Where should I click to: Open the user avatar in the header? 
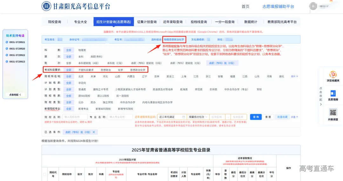313,6
